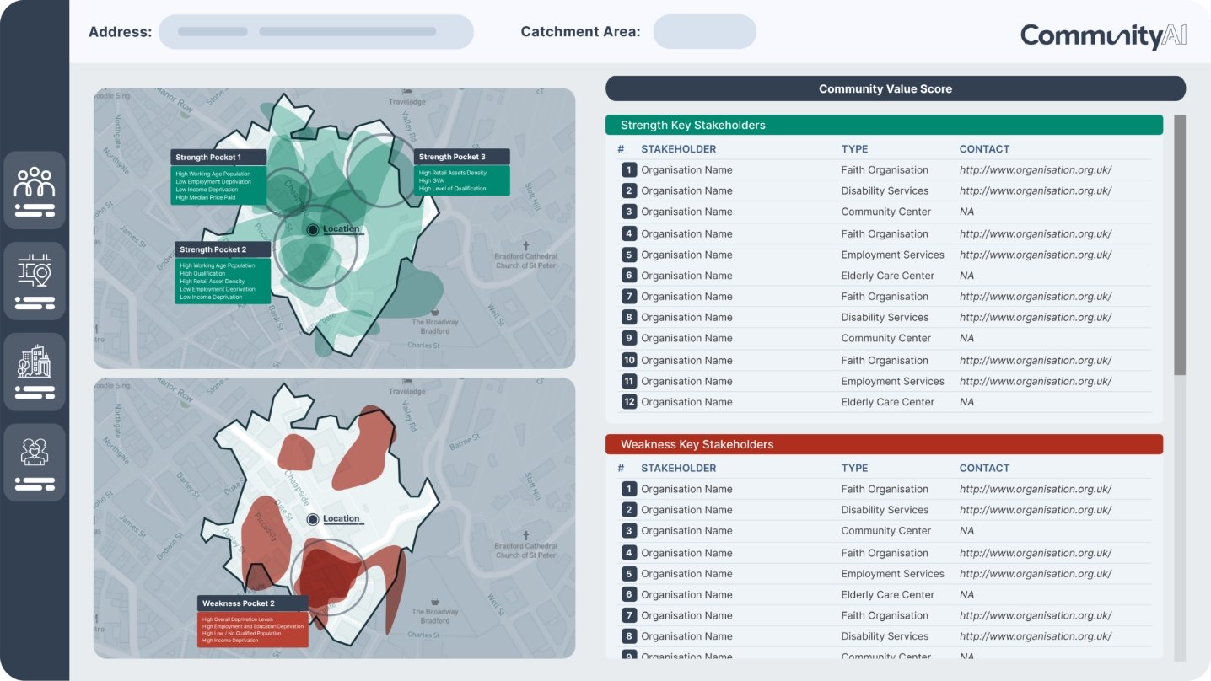Select Organisation Name in strength row 3
1211x681 pixels.
pos(686,212)
